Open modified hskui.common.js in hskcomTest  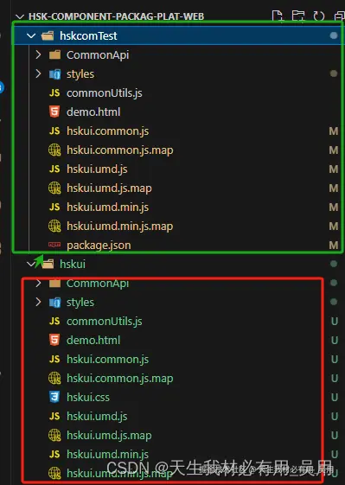click(108, 131)
